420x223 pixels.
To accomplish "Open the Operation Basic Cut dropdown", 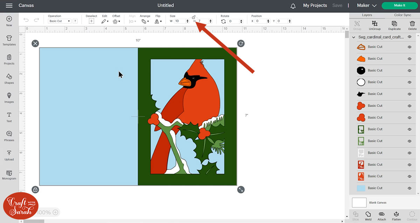I will [x=60, y=21].
